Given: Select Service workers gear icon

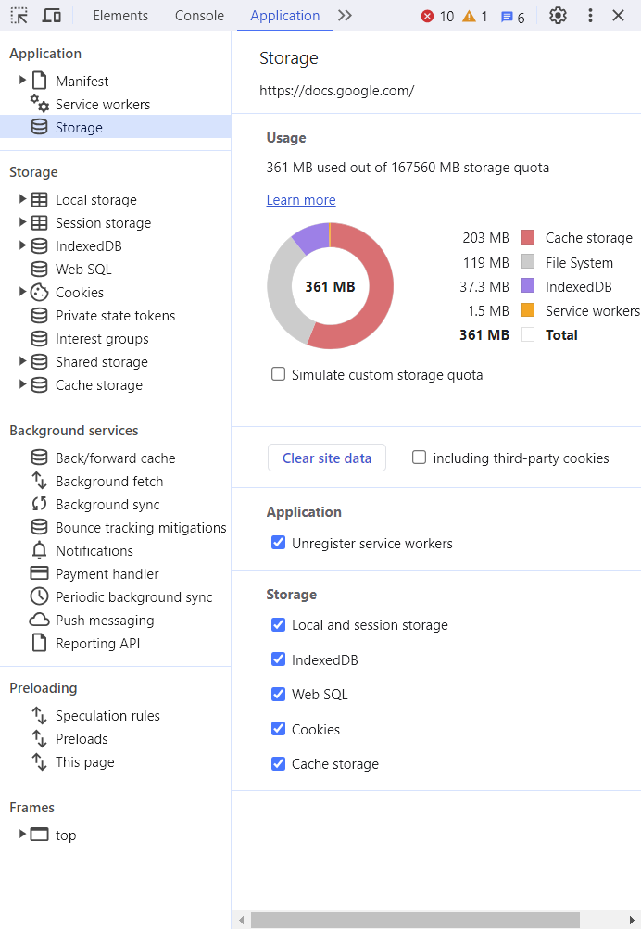Looking at the screenshot, I should click(x=39, y=104).
